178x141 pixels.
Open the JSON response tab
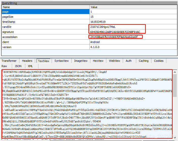(18, 66)
